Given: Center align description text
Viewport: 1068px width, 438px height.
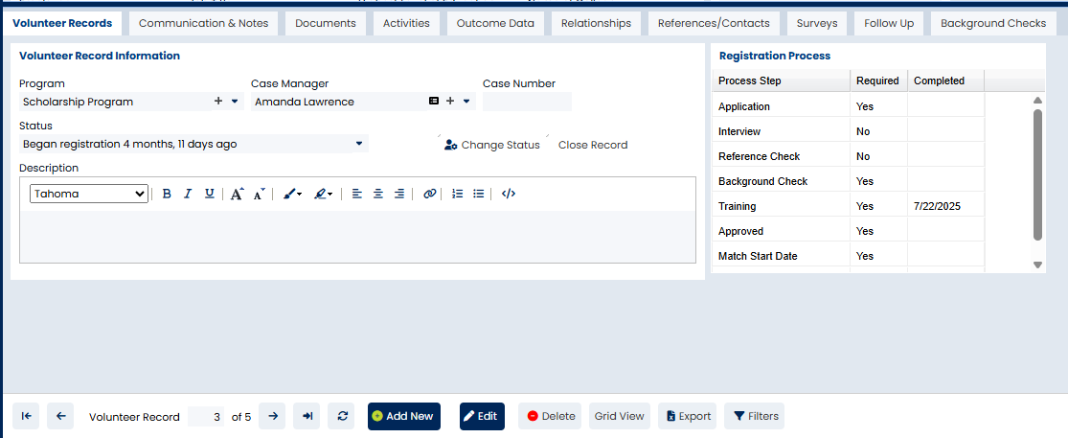Looking at the screenshot, I should click(378, 195).
